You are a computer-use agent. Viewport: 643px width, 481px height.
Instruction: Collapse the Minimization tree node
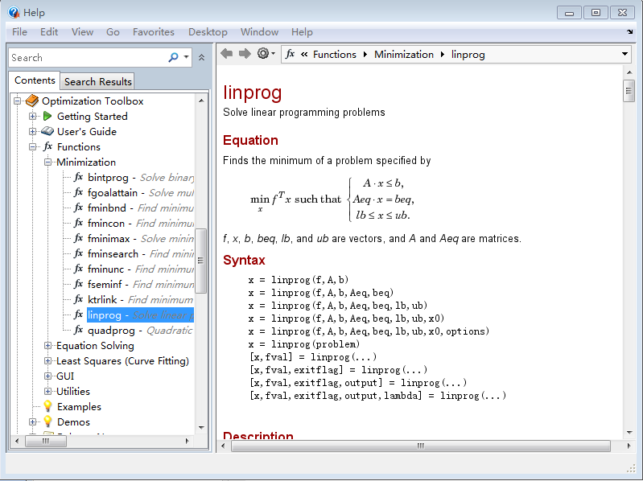click(48, 162)
